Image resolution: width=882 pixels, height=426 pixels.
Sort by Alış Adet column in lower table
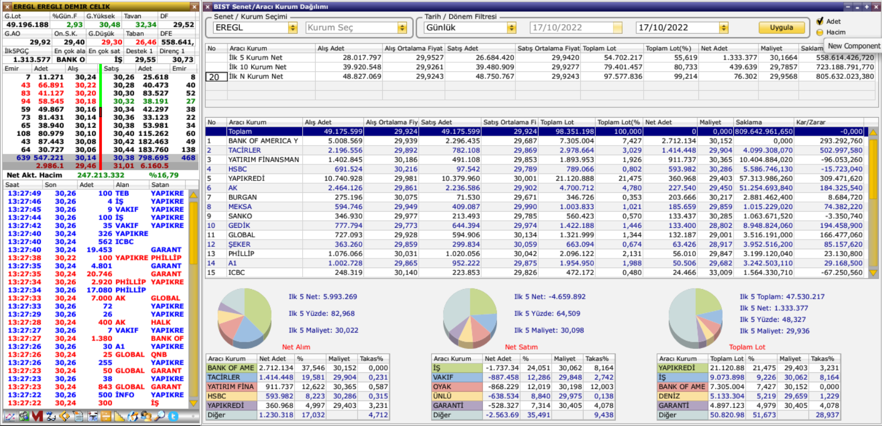(333, 122)
